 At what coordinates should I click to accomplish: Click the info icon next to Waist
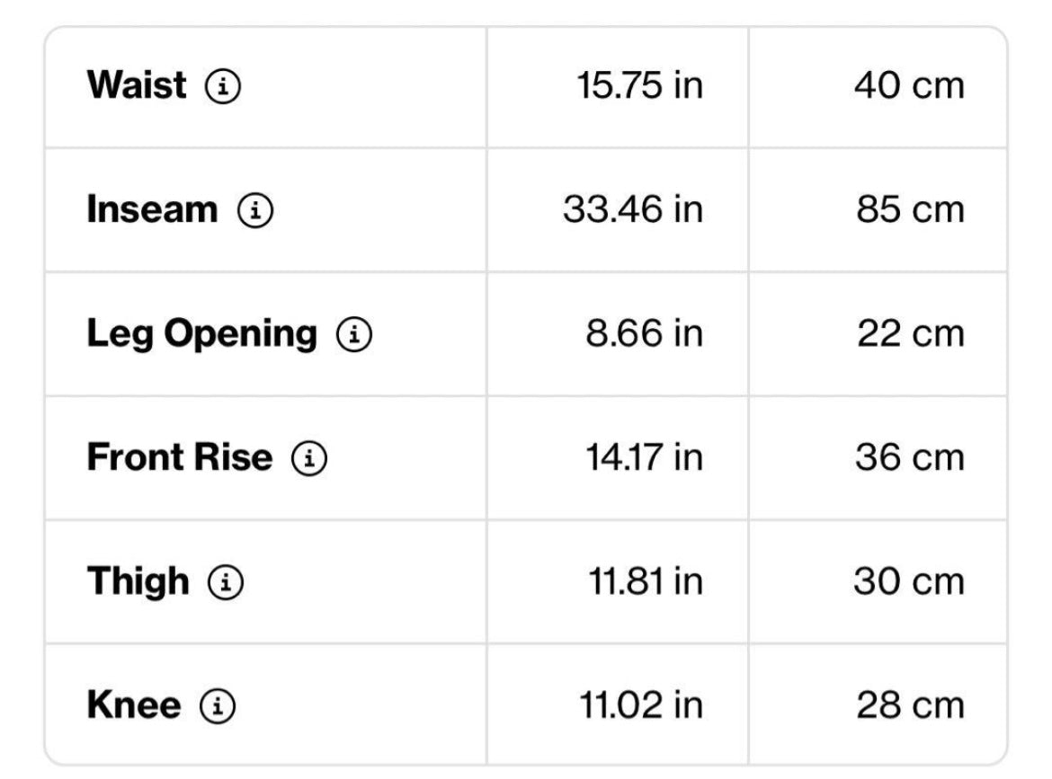(224, 87)
